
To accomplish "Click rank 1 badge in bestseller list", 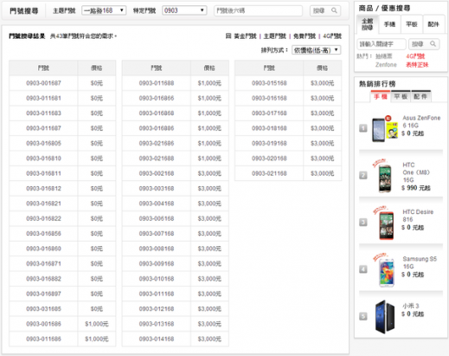I will (363, 128).
